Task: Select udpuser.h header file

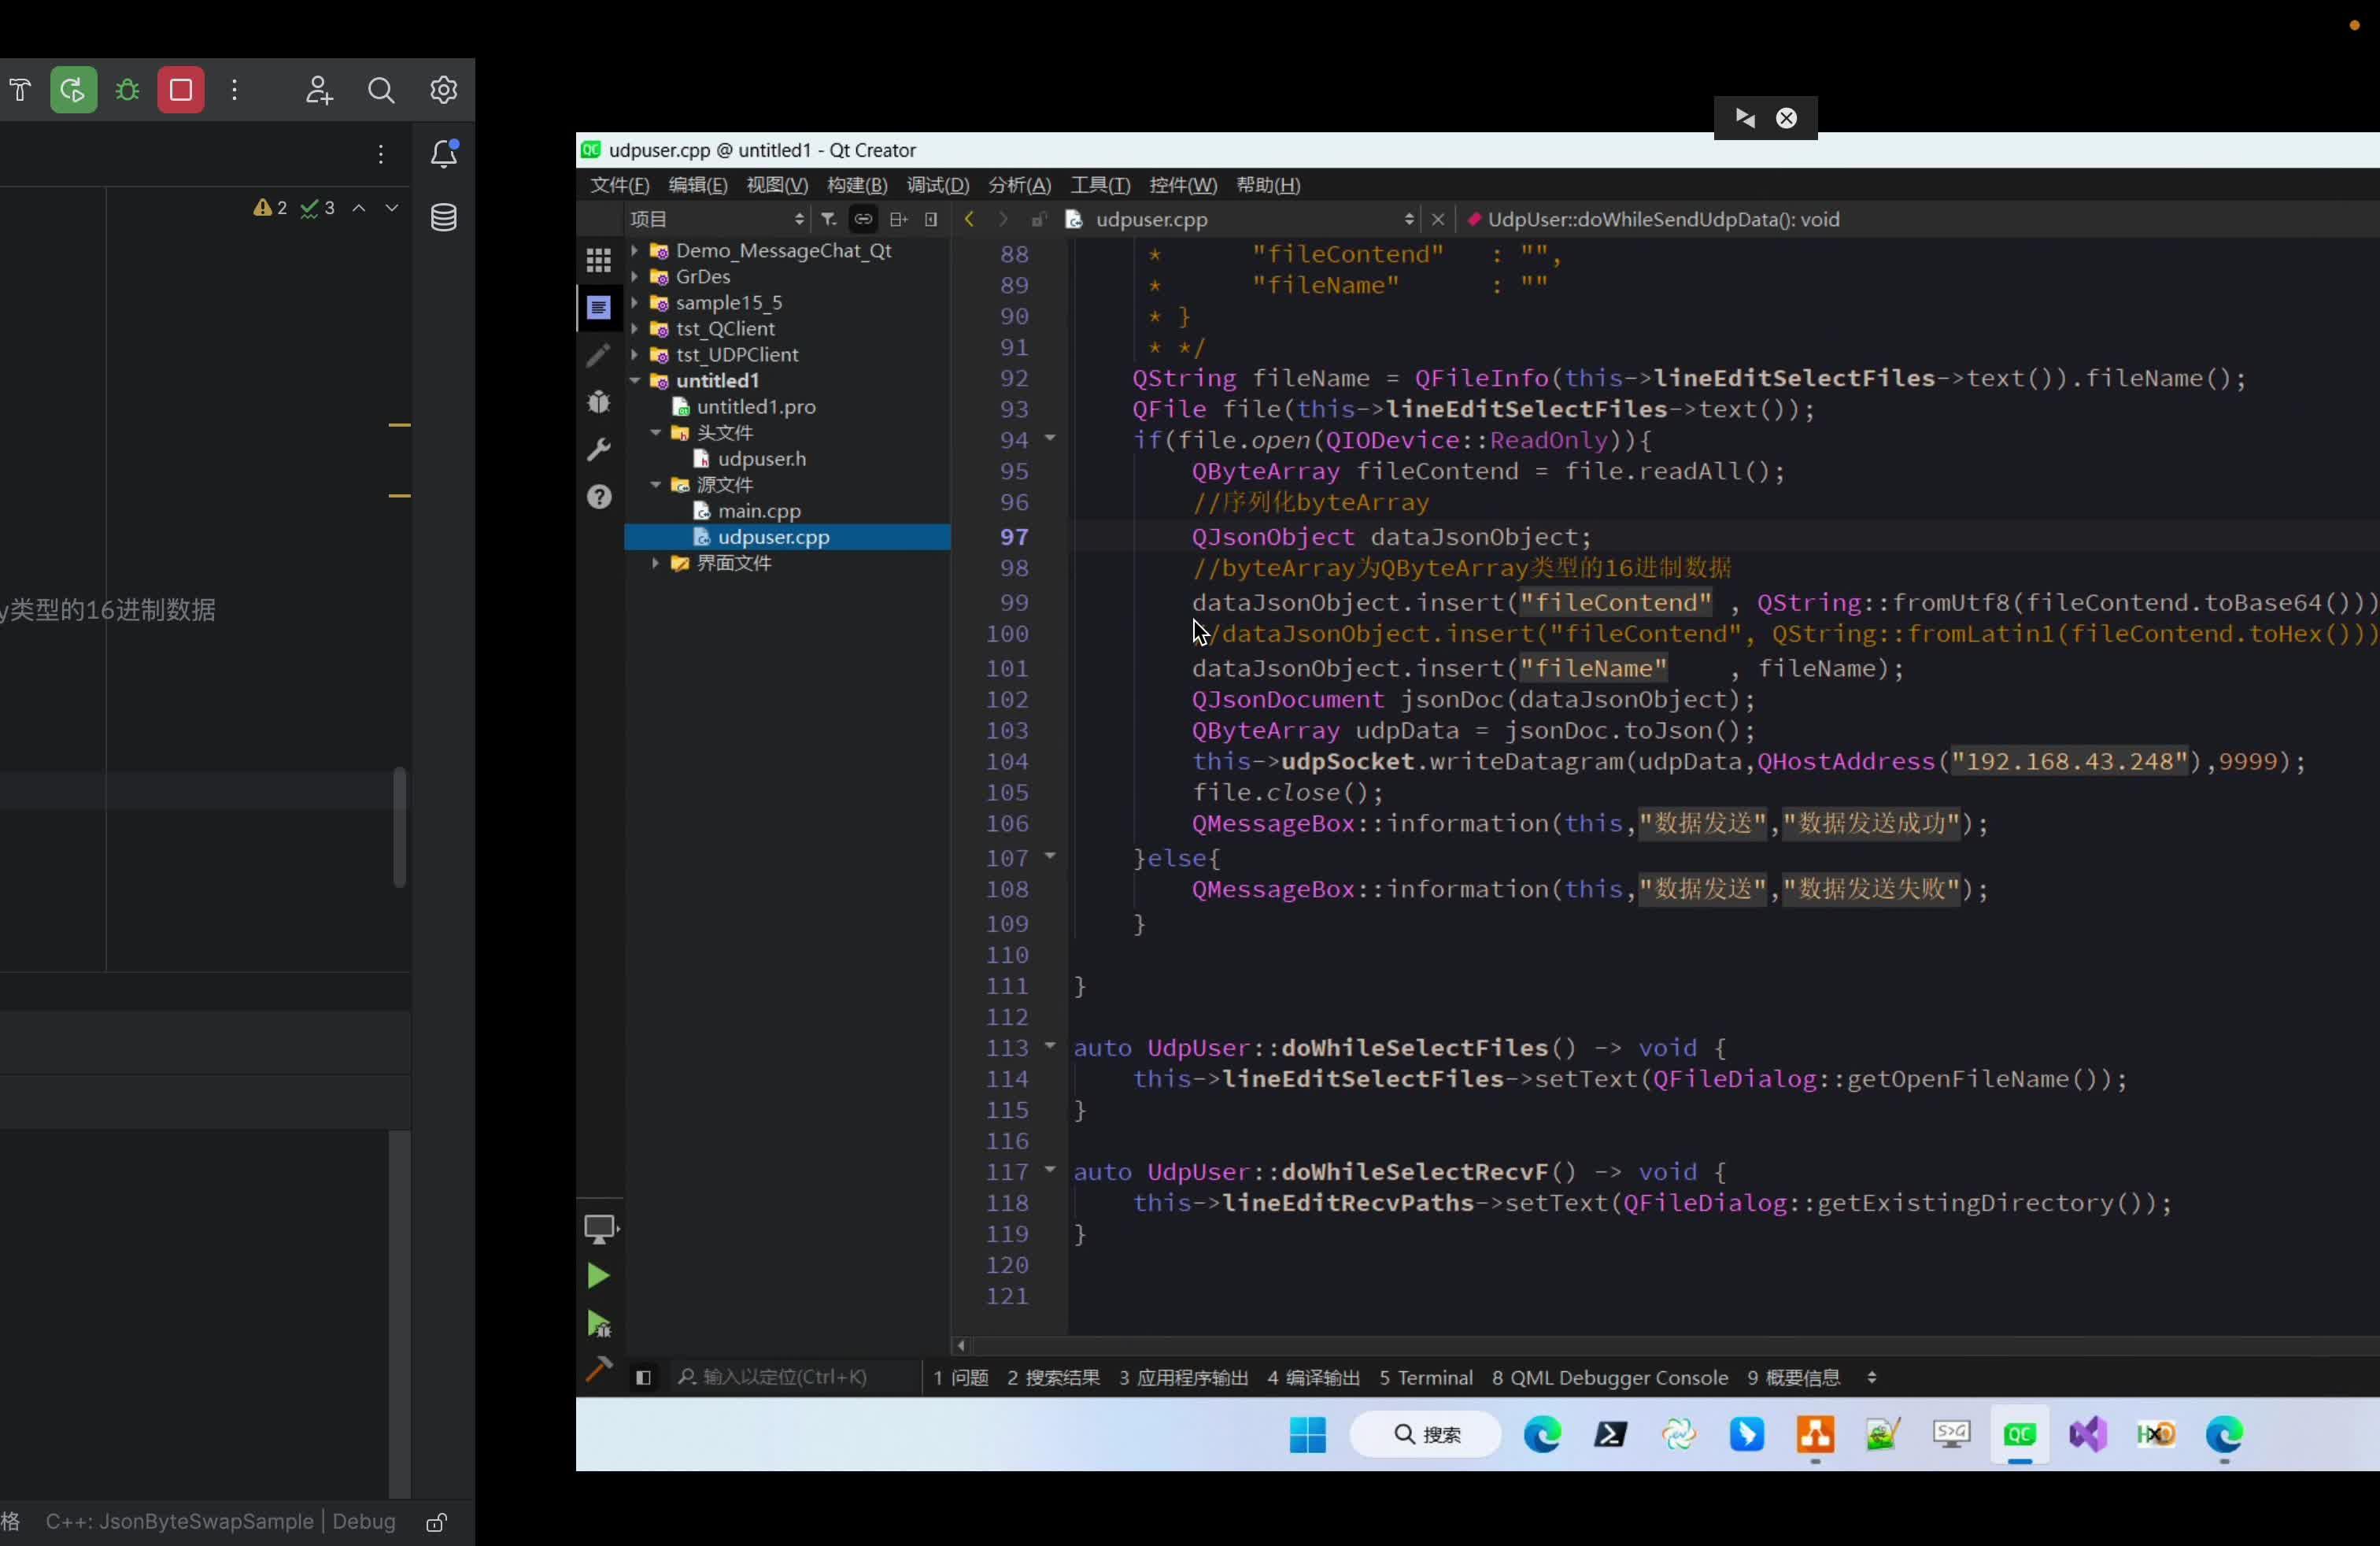Action: click(761, 458)
